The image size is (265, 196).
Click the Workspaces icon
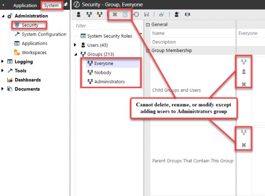pyautogui.click(x=17, y=52)
